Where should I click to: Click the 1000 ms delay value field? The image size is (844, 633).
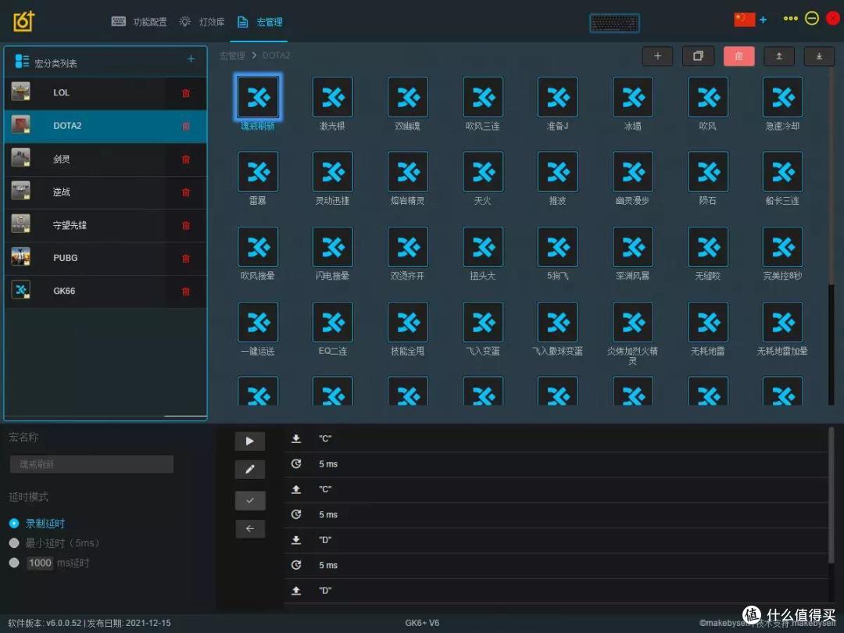click(x=40, y=563)
